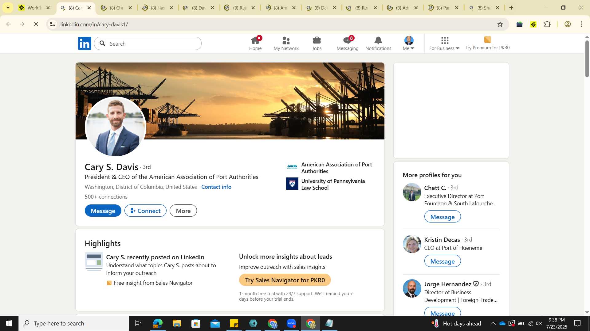This screenshot has width=590, height=331.
Task: Open American Association of Port Authorities link
Action: pos(329,168)
